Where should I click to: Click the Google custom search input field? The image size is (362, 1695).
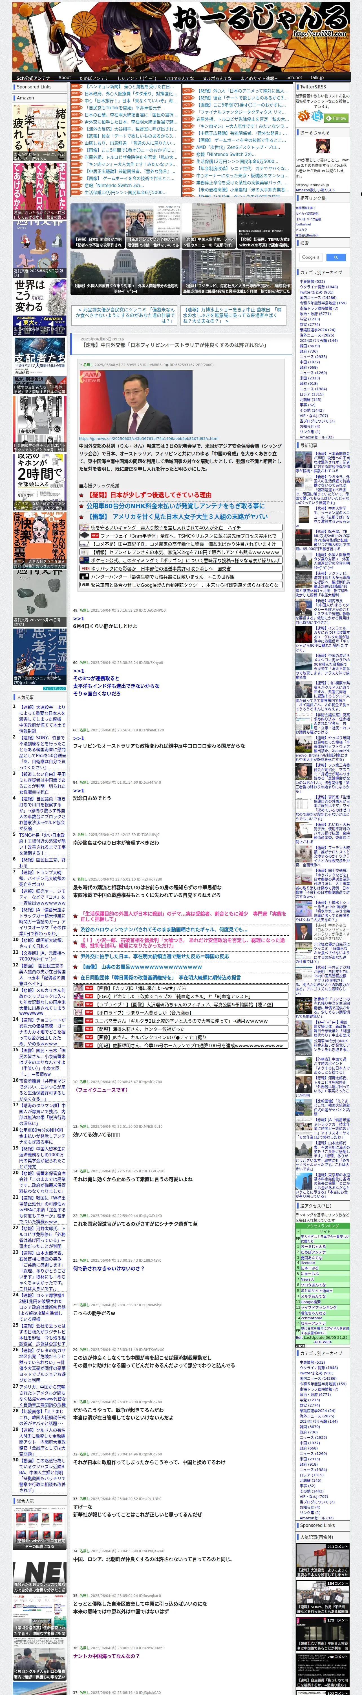click(311, 257)
